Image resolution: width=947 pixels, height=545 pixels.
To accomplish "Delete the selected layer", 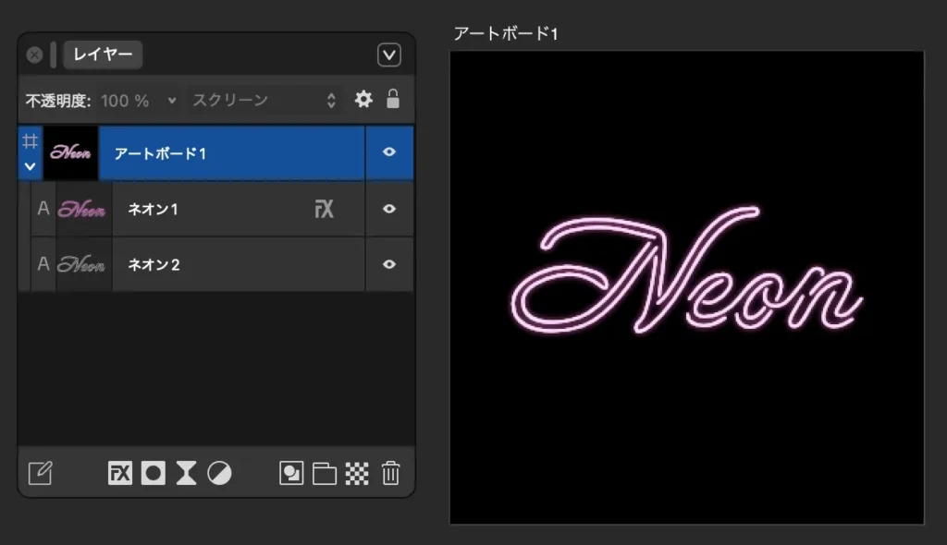I will click(x=390, y=474).
